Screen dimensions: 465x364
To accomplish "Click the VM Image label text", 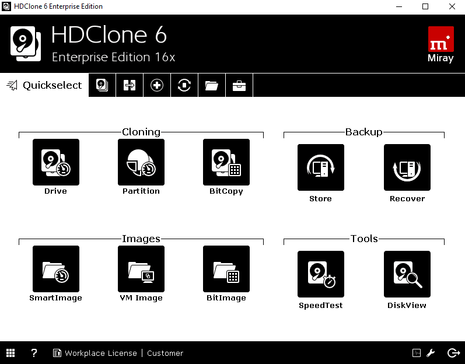I will 141,298.
